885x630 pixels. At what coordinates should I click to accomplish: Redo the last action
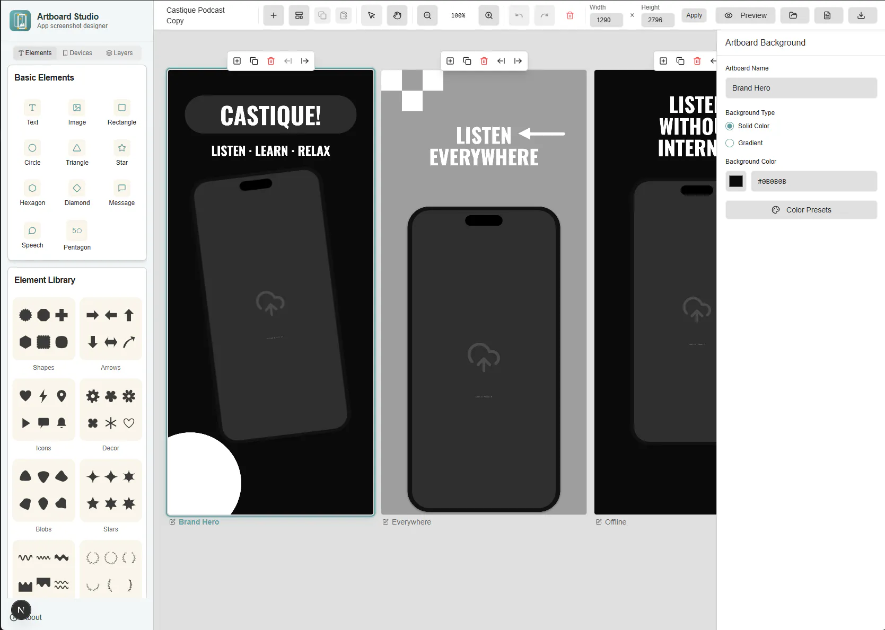[x=545, y=15]
